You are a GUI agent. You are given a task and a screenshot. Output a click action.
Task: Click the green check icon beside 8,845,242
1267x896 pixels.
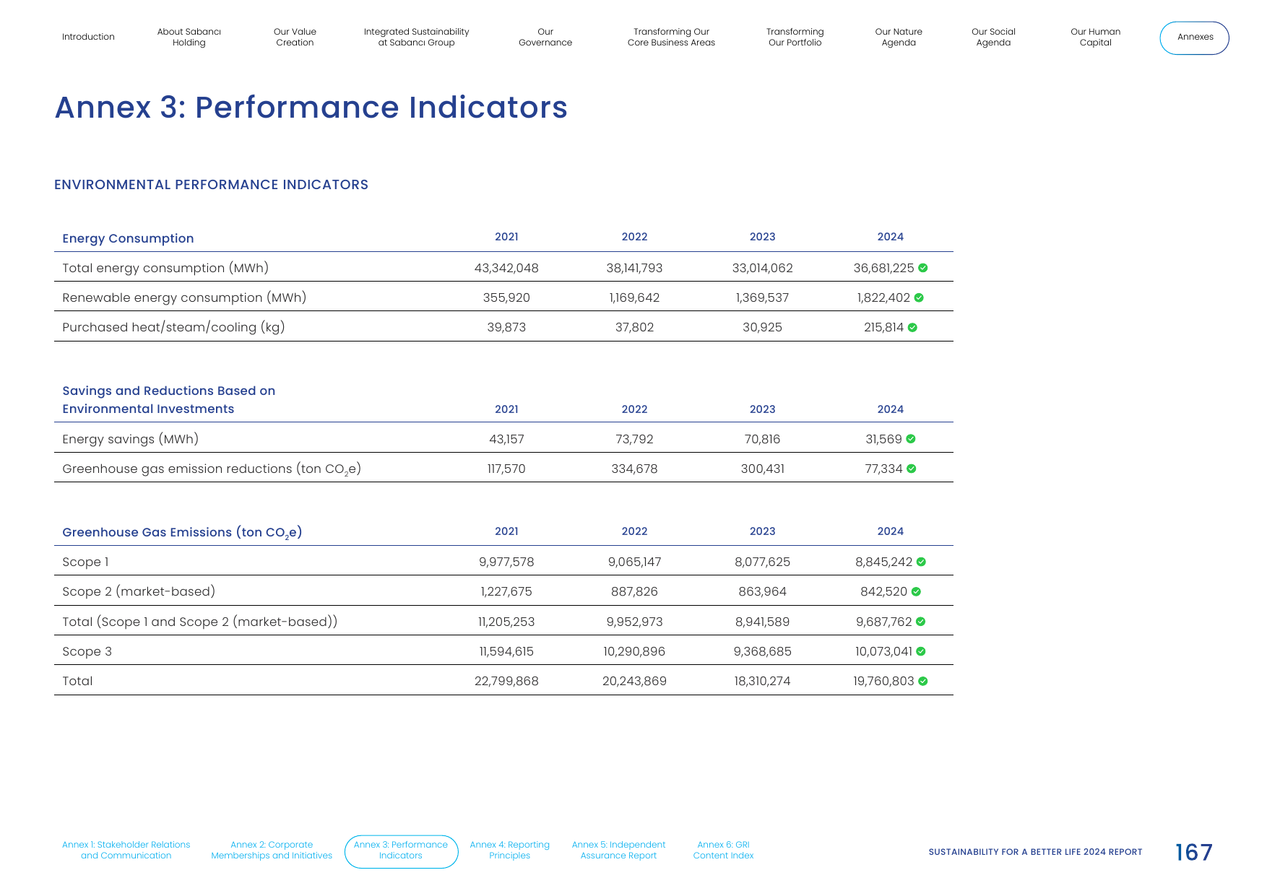[x=921, y=562]
